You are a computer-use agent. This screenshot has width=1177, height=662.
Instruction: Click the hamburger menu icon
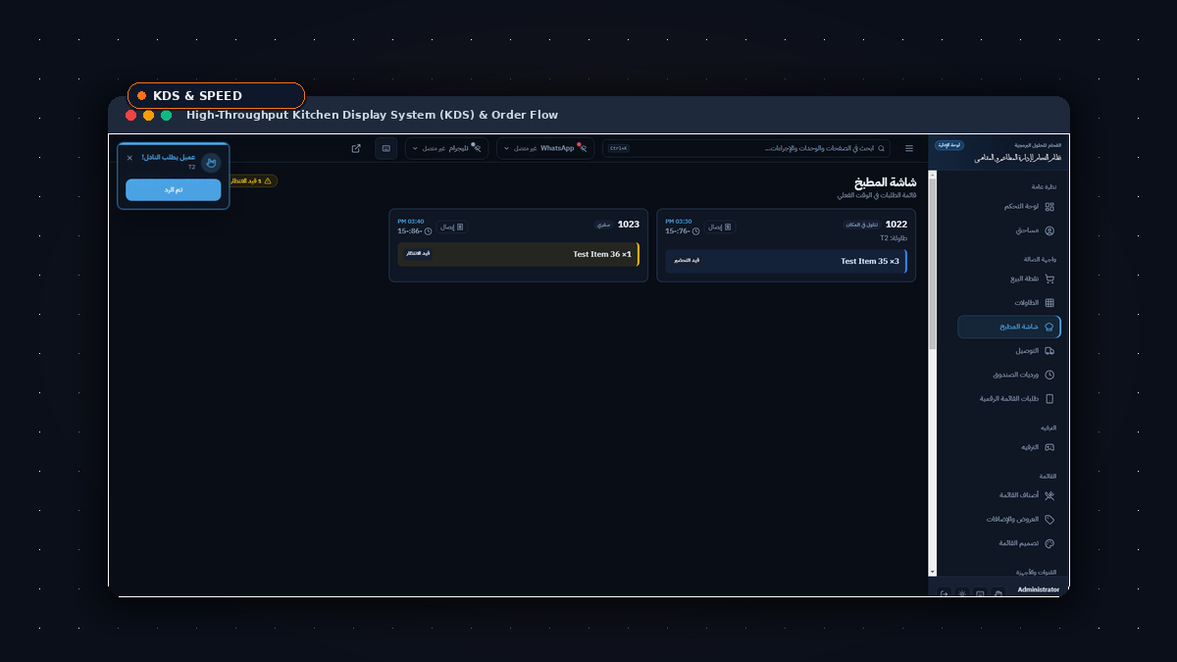909,148
